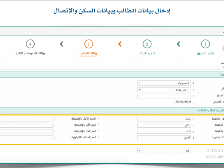This screenshot has width=224, height=168.
Task: Click the orange chevron arrow after step 2
Action: [120, 44]
